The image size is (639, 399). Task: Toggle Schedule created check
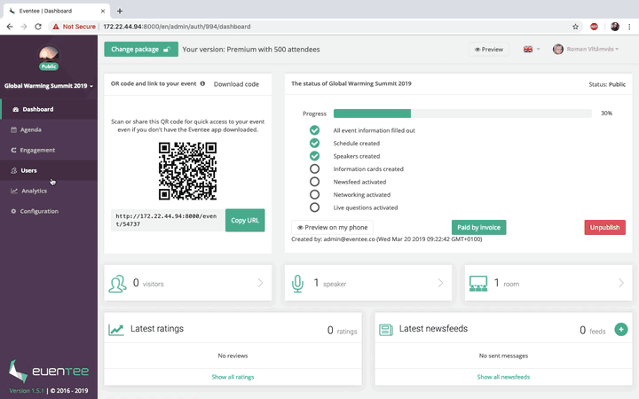click(314, 143)
